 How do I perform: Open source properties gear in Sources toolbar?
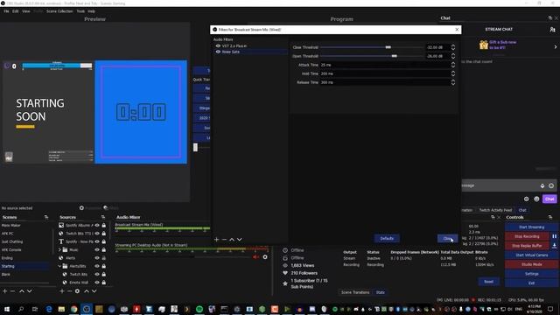(x=77, y=291)
